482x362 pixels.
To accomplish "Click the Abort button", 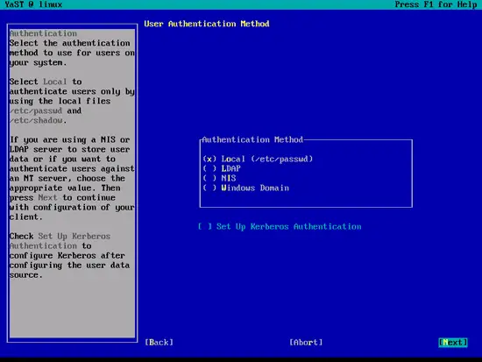I will coord(306,343).
